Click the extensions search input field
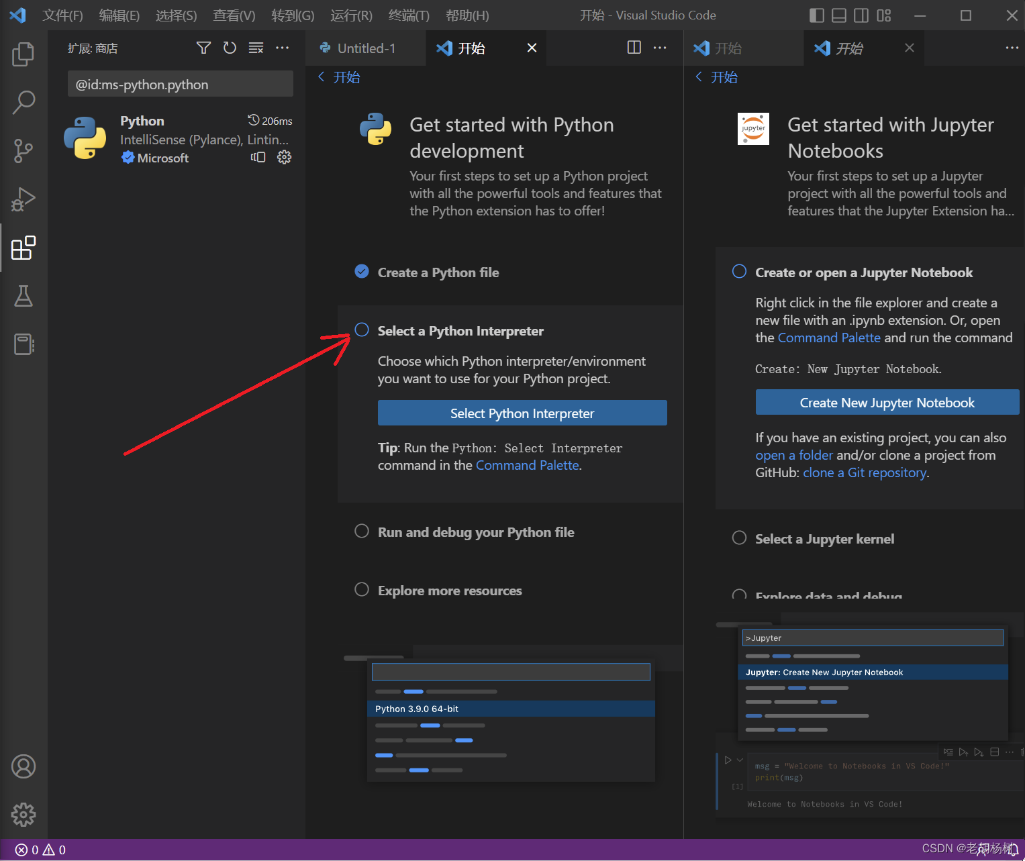This screenshot has width=1025, height=861. click(x=180, y=84)
